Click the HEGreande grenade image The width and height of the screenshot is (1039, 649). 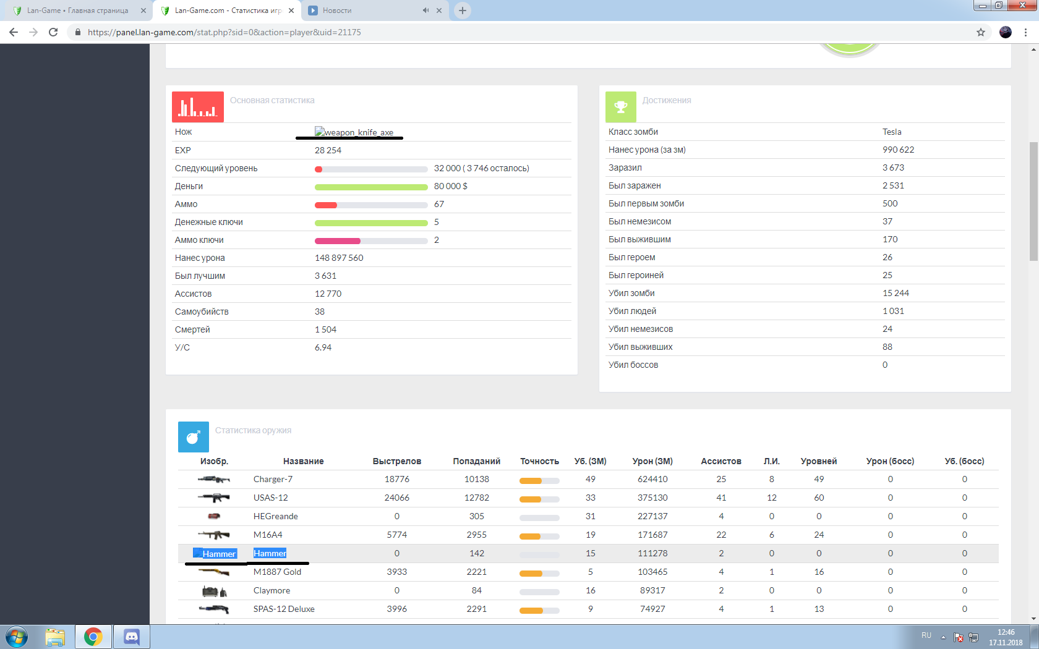click(214, 516)
